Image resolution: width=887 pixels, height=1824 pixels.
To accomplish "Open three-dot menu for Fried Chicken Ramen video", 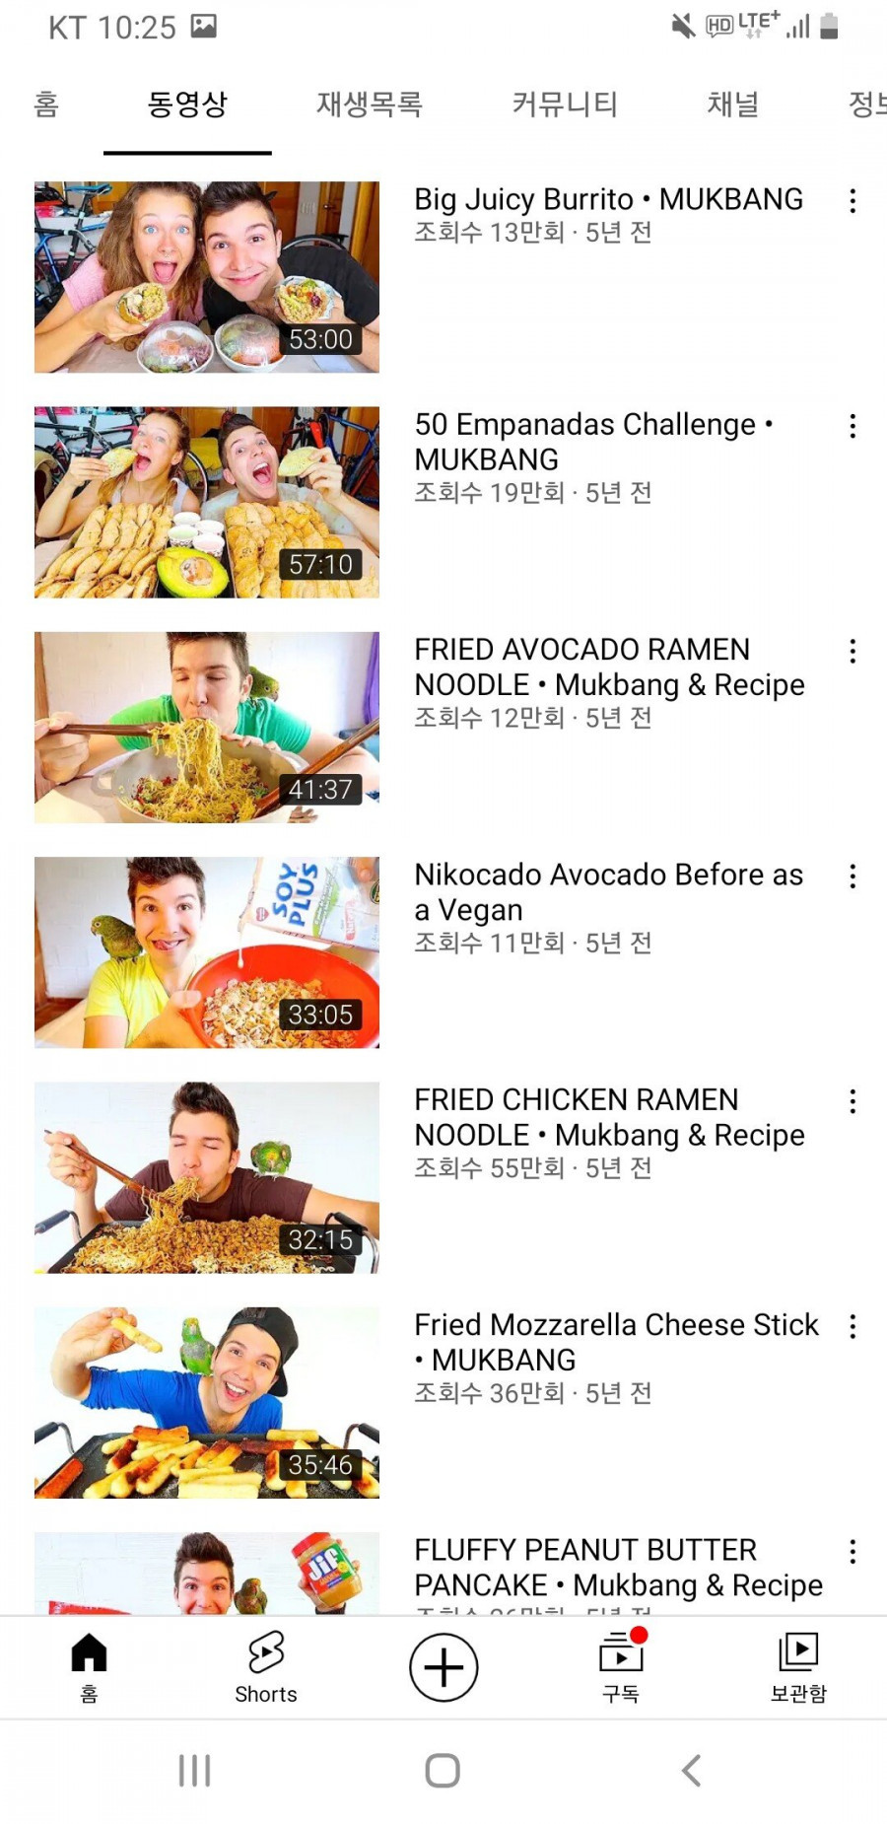I will click(x=853, y=1101).
